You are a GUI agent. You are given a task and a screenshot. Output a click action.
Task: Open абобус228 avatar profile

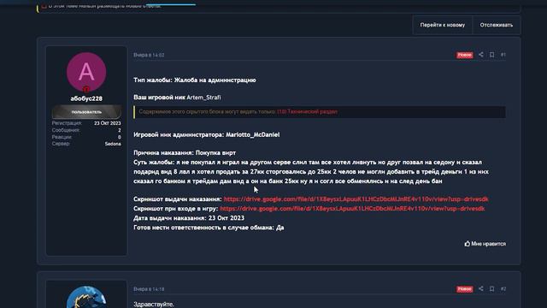click(x=86, y=72)
